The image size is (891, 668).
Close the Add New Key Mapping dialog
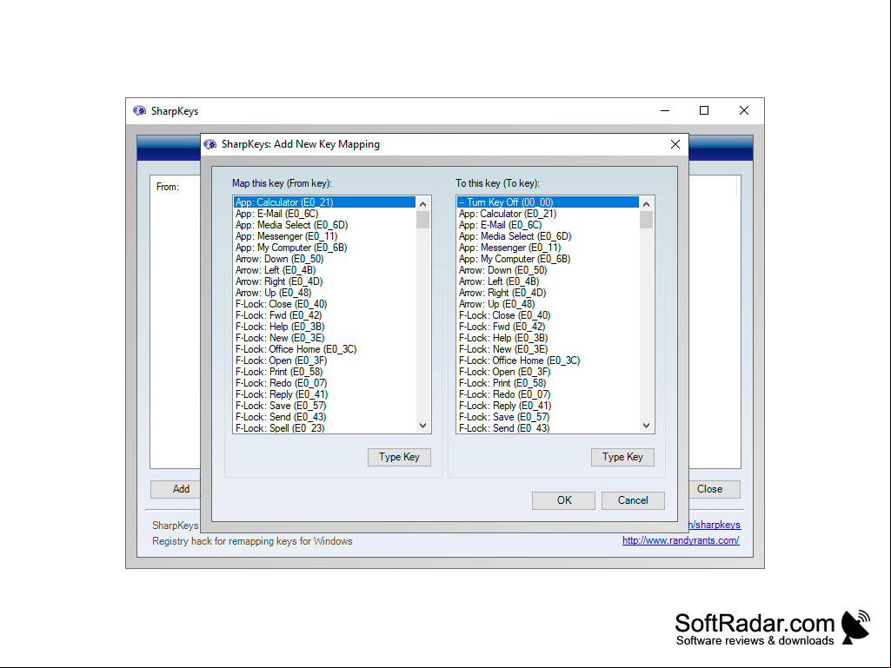675,144
